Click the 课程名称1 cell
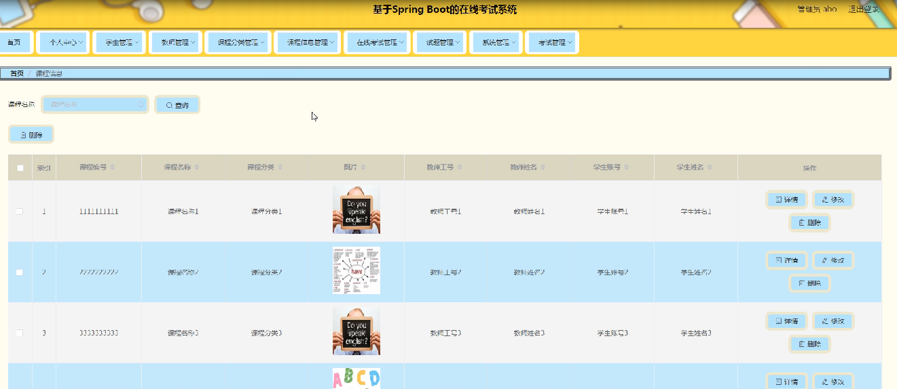The image size is (897, 389). pos(183,211)
